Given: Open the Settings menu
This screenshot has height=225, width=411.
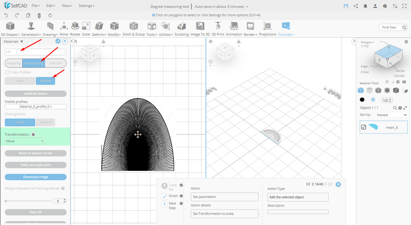Looking at the screenshot, I should click(x=86, y=6).
